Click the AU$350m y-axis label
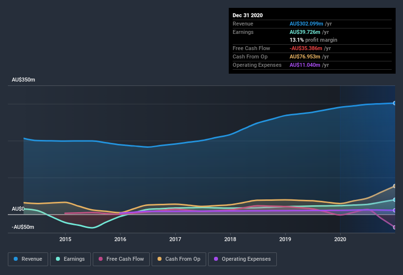Screen dimensions: 403x275 pyautogui.click(x=24, y=80)
